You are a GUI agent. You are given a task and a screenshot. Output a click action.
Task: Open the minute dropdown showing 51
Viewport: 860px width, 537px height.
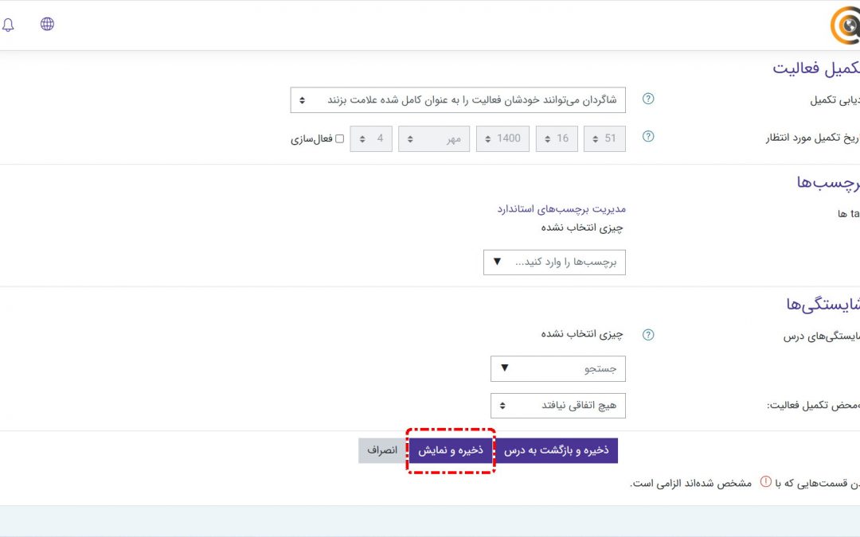(604, 138)
